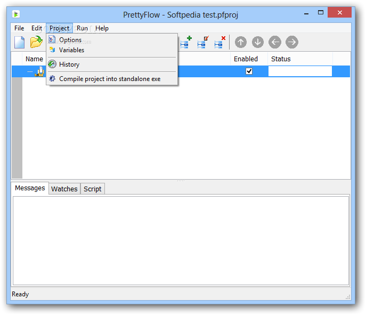The height and width of the screenshot is (315, 366).
Task: Delete step using the red X icon
Action: pyautogui.click(x=220, y=42)
